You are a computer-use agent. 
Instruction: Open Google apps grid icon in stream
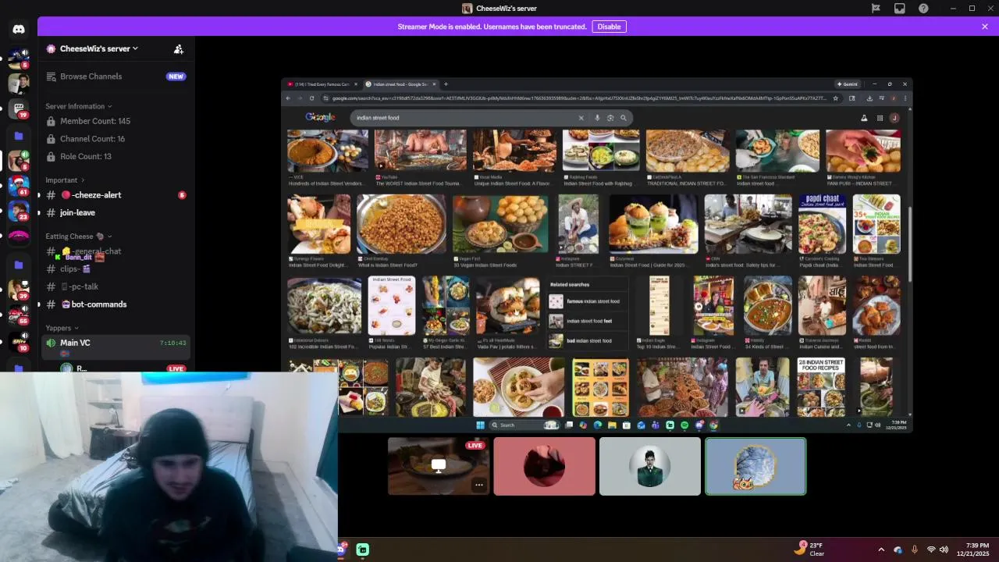click(880, 118)
